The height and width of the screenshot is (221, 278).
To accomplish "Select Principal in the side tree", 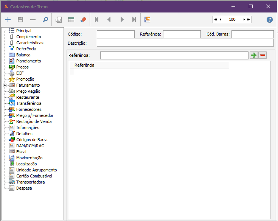I will (23, 31).
